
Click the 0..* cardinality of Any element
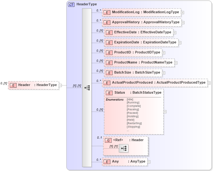99,160
